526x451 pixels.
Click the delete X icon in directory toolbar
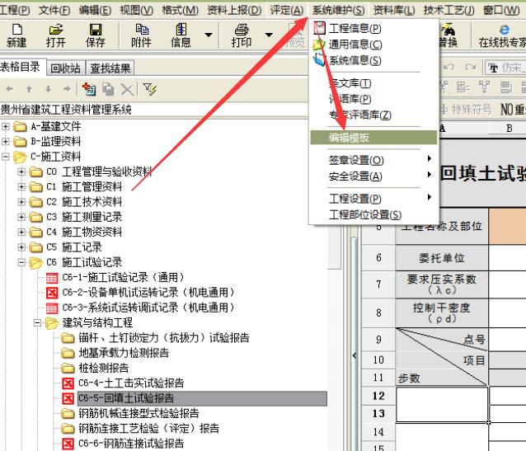[128, 89]
